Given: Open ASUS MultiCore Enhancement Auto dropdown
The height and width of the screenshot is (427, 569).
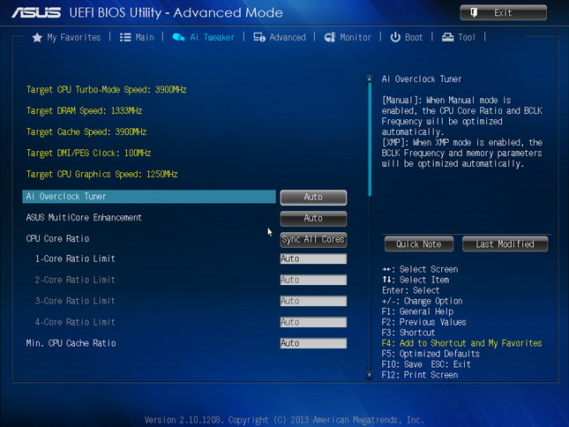Looking at the screenshot, I should 313,219.
